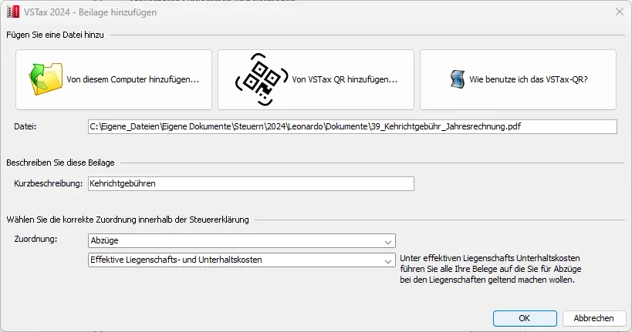
Task: Click the 'Datei:' label
Action: point(25,126)
